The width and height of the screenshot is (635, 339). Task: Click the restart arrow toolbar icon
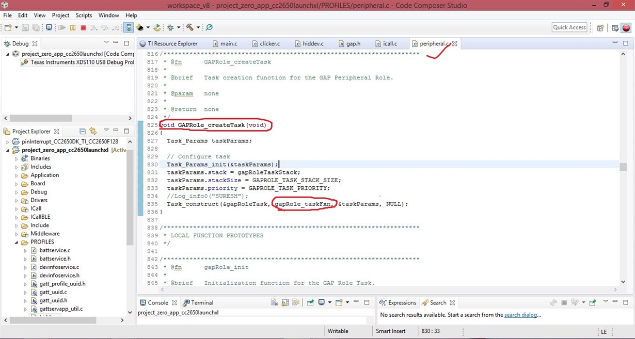click(157, 27)
